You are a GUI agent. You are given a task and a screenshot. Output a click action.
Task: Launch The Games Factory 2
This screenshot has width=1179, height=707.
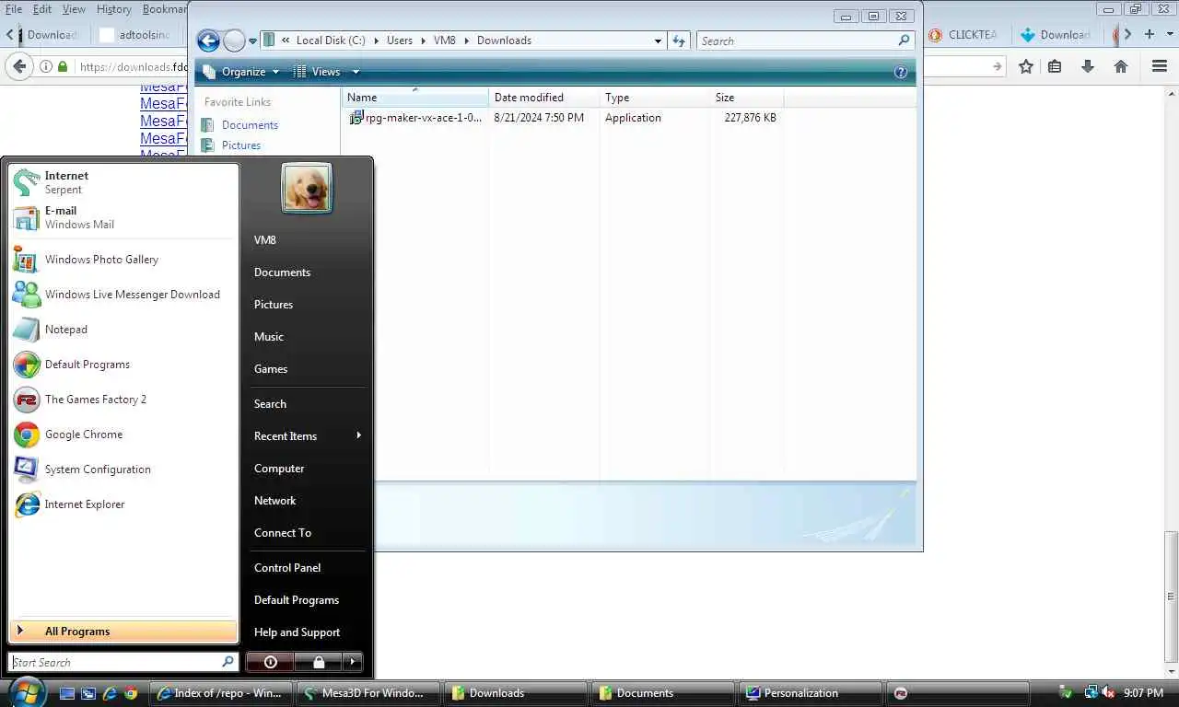(x=123, y=400)
